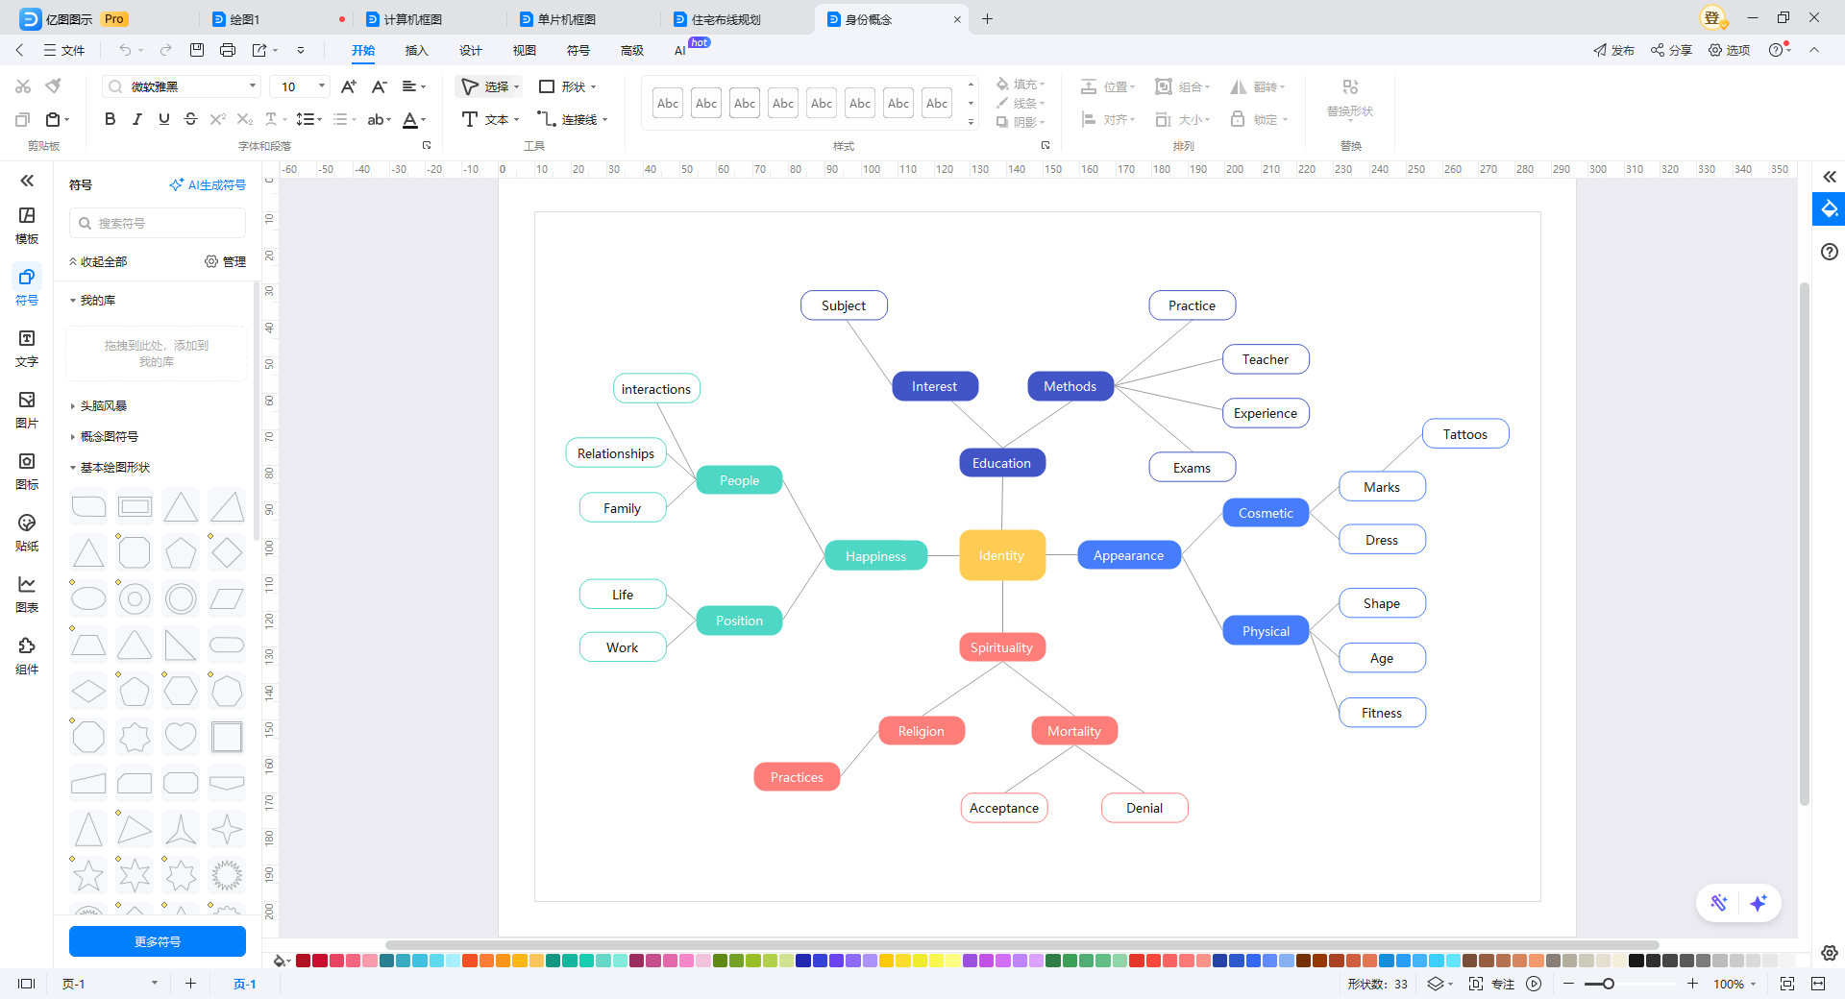Switch to the 高级 ribbon tab
This screenshot has height=999, width=1845.
click(631, 50)
